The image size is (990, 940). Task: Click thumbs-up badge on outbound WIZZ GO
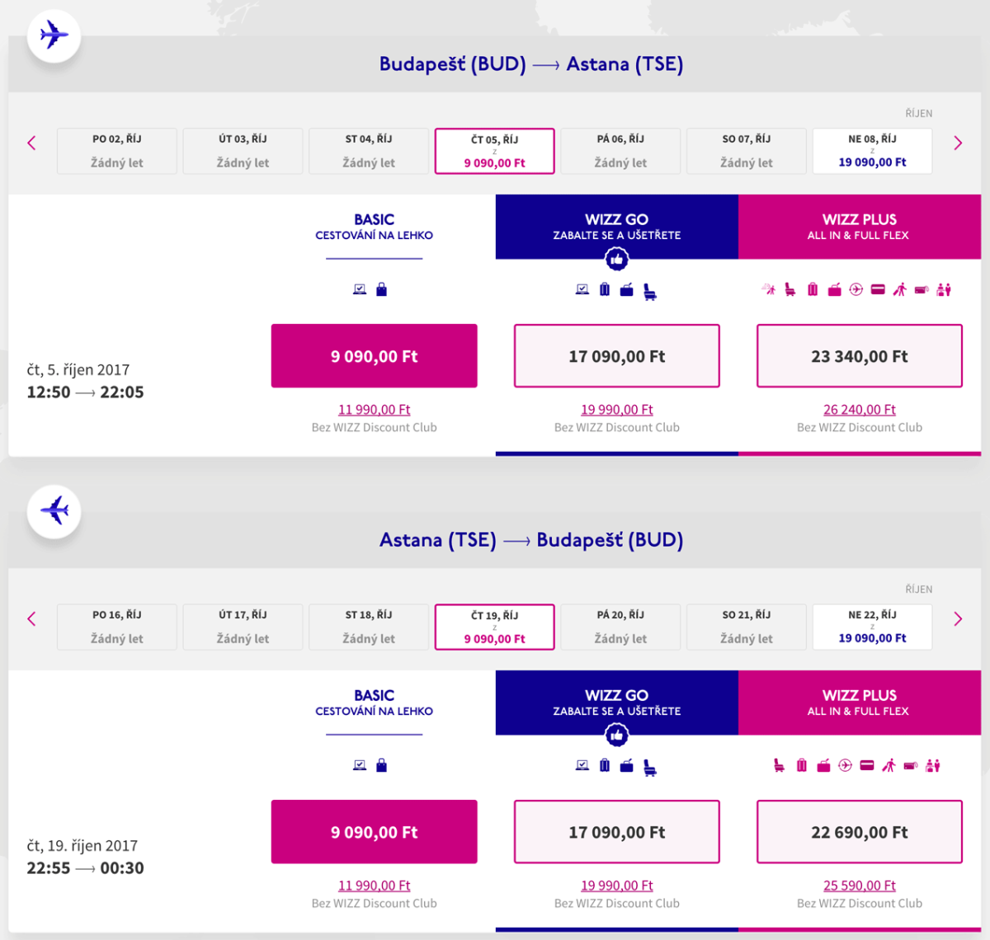coord(616,260)
